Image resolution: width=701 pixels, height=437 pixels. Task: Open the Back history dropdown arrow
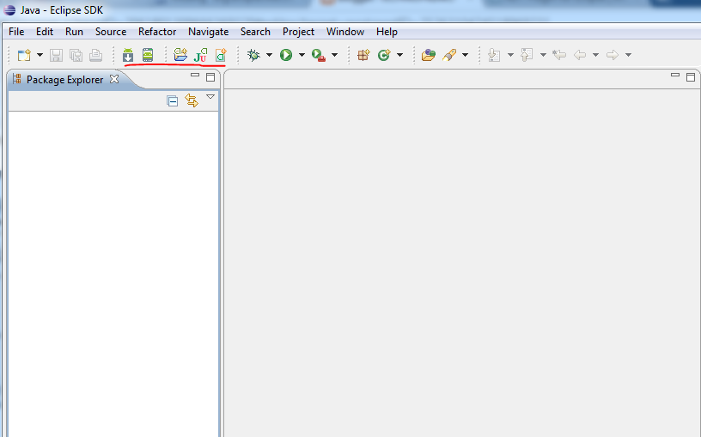click(595, 55)
